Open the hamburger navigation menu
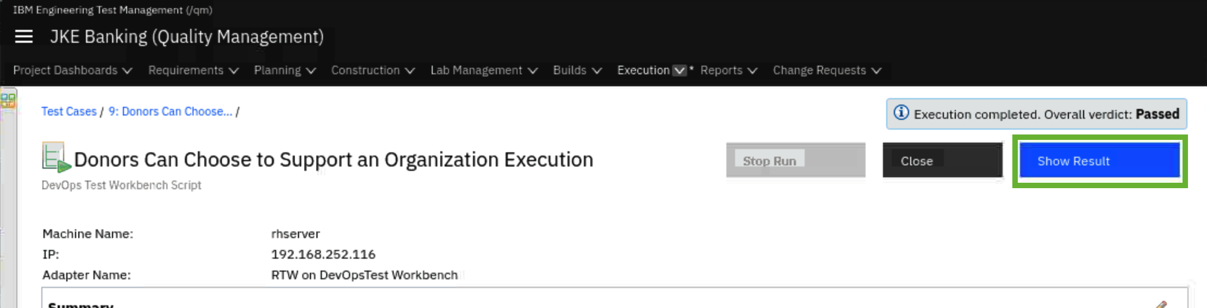This screenshot has width=1207, height=308. [24, 37]
